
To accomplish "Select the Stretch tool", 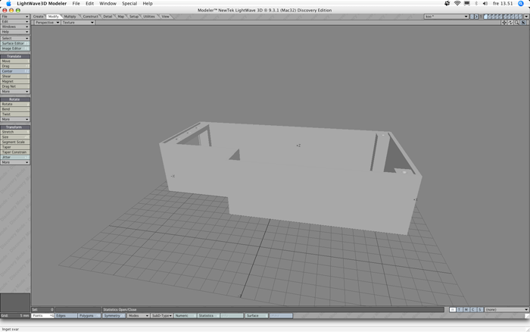I will click(x=15, y=132).
